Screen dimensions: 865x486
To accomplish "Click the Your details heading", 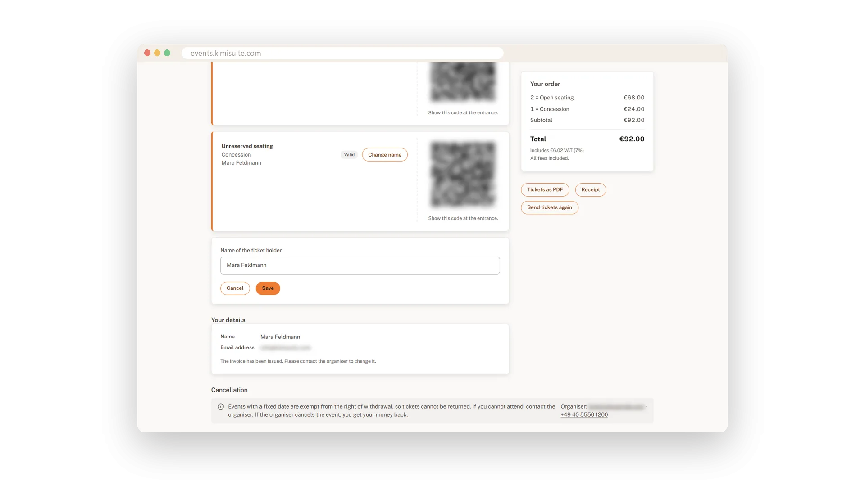I will click(x=228, y=320).
